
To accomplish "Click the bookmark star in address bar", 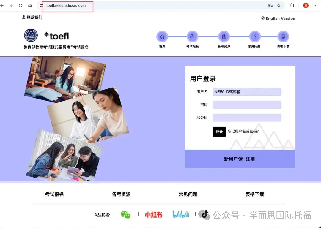I will pyautogui.click(x=278, y=5).
